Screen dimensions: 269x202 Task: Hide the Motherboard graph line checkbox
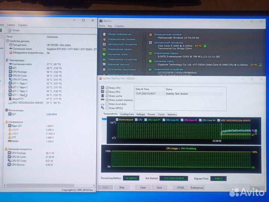point(117,120)
